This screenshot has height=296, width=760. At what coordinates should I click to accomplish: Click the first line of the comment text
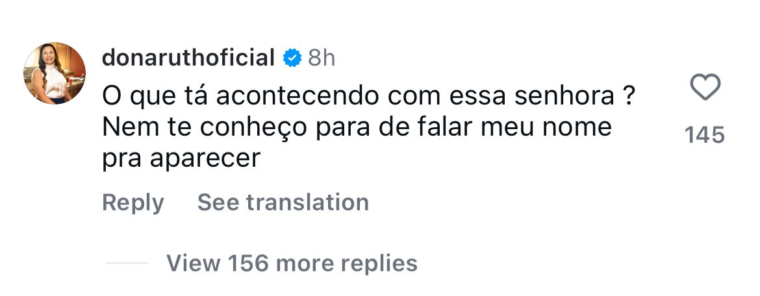tap(368, 97)
